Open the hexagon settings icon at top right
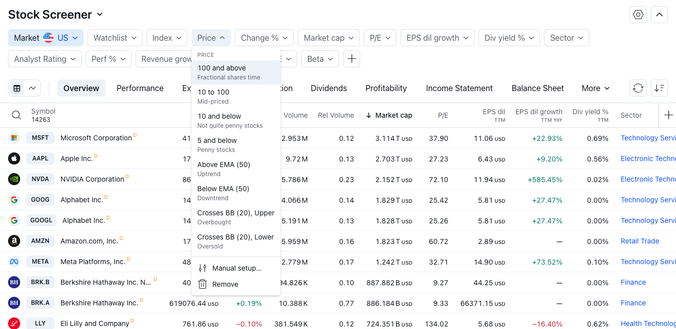This screenshot has width=676, height=329. click(638, 15)
